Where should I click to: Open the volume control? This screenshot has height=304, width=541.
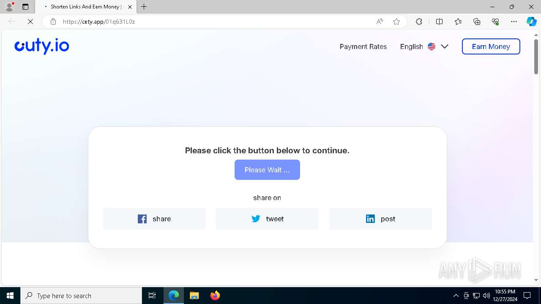486,296
